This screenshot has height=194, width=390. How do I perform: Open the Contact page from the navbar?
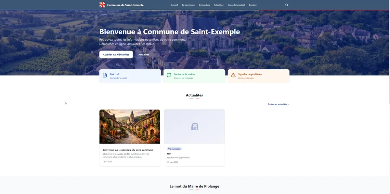coord(252,5)
